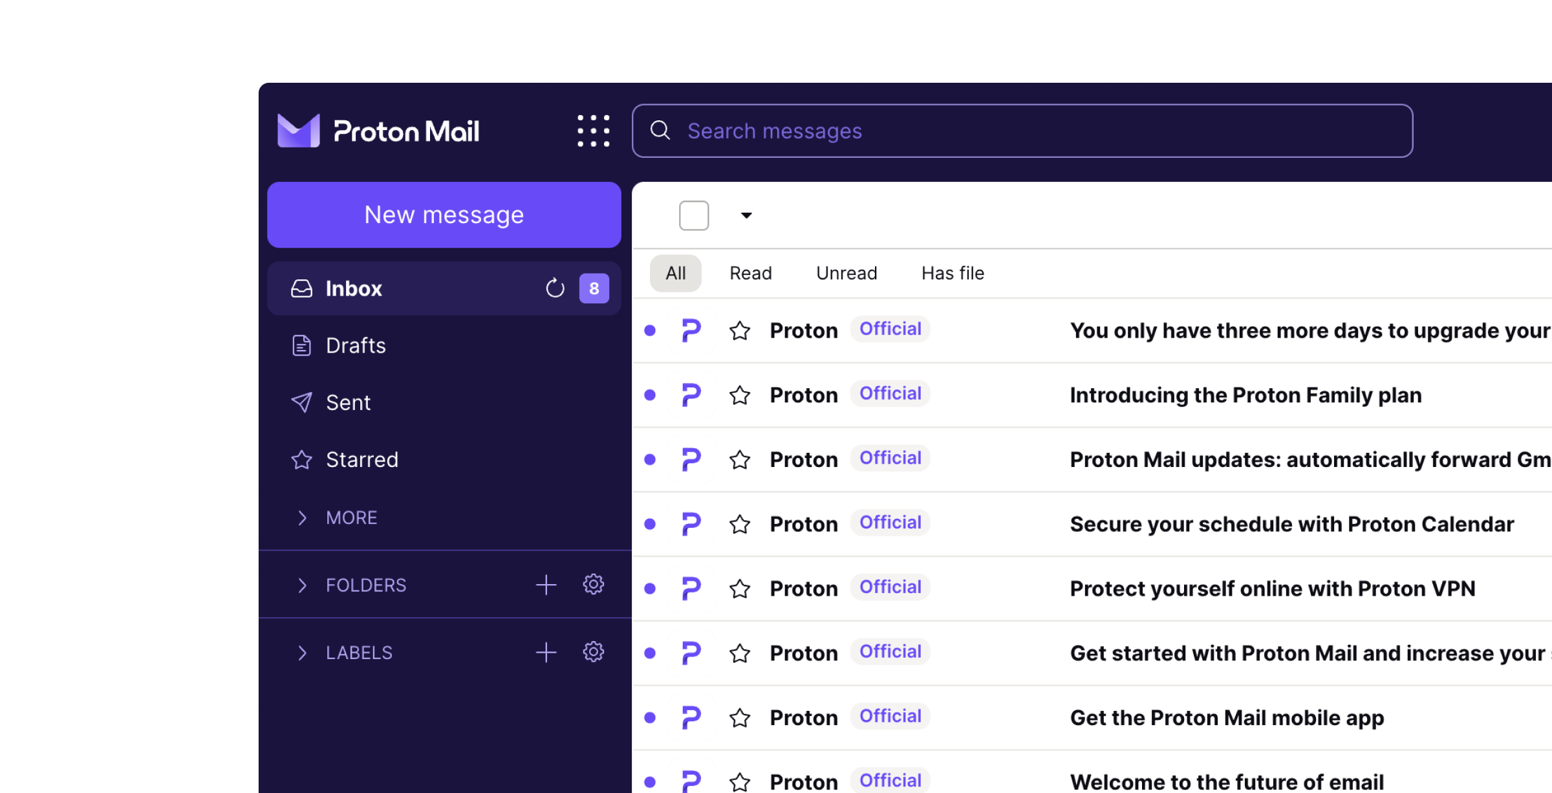The image size is (1552, 793).
Task: Open the Proton apps grid switcher
Action: pyautogui.click(x=593, y=131)
